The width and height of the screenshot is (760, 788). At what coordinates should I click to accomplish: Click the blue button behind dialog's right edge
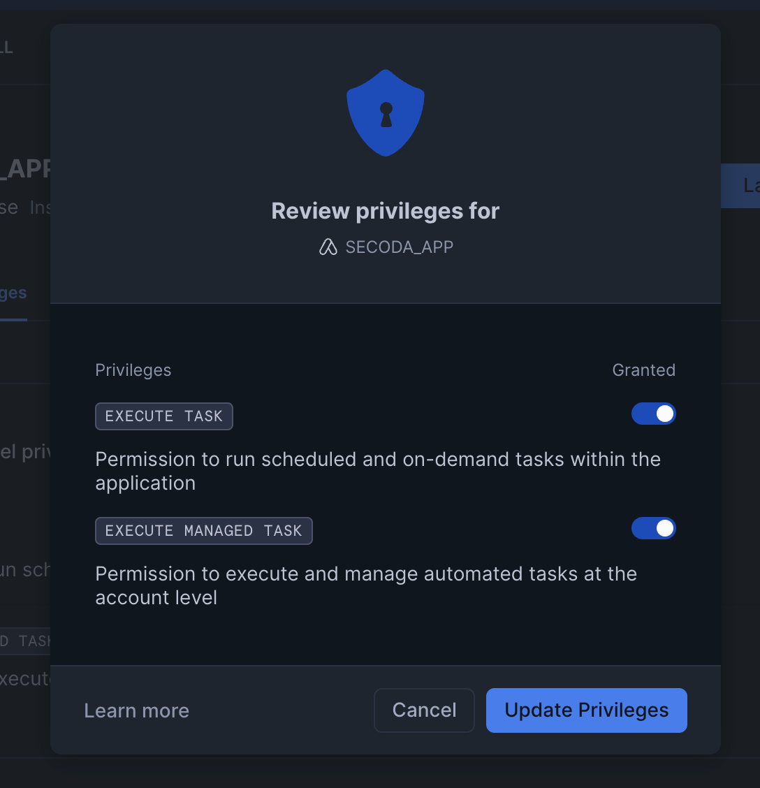point(740,186)
